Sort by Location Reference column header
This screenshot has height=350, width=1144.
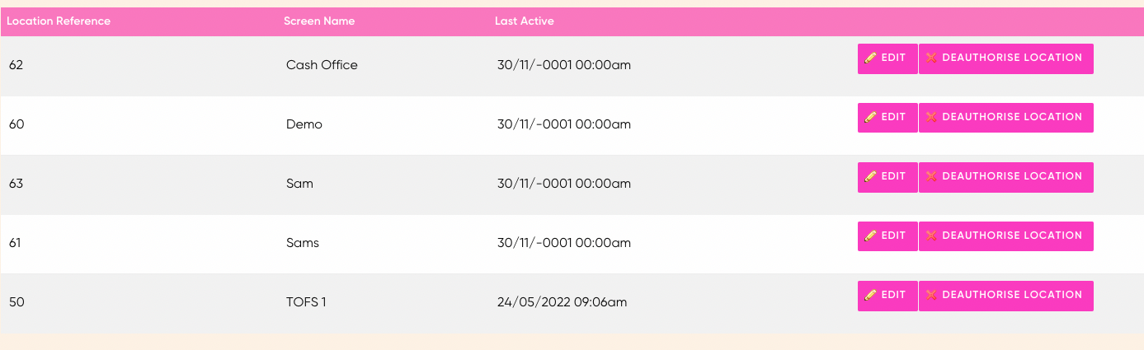(59, 21)
